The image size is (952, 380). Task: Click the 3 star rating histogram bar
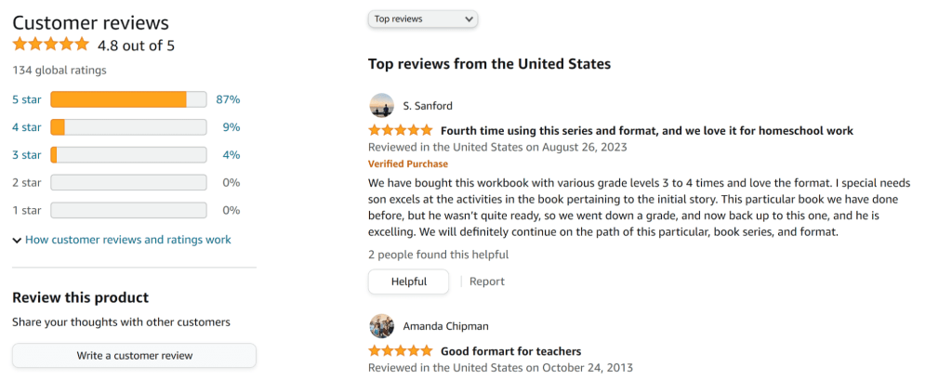(x=128, y=155)
